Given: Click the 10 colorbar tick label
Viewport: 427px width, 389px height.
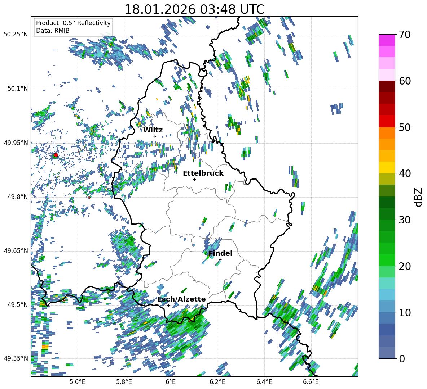Looking at the screenshot, I should coord(404,312).
